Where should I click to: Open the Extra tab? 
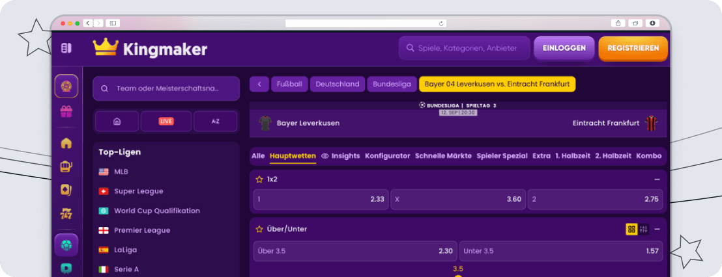(541, 155)
